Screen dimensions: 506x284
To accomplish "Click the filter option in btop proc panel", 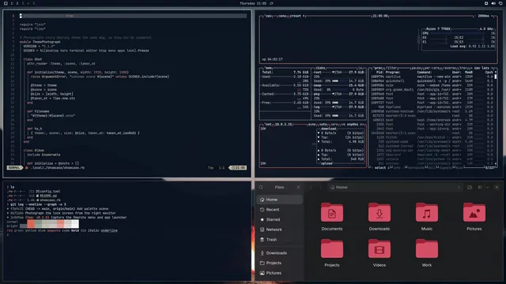I will point(392,68).
